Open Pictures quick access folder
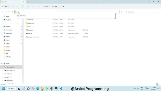 point(7,37)
